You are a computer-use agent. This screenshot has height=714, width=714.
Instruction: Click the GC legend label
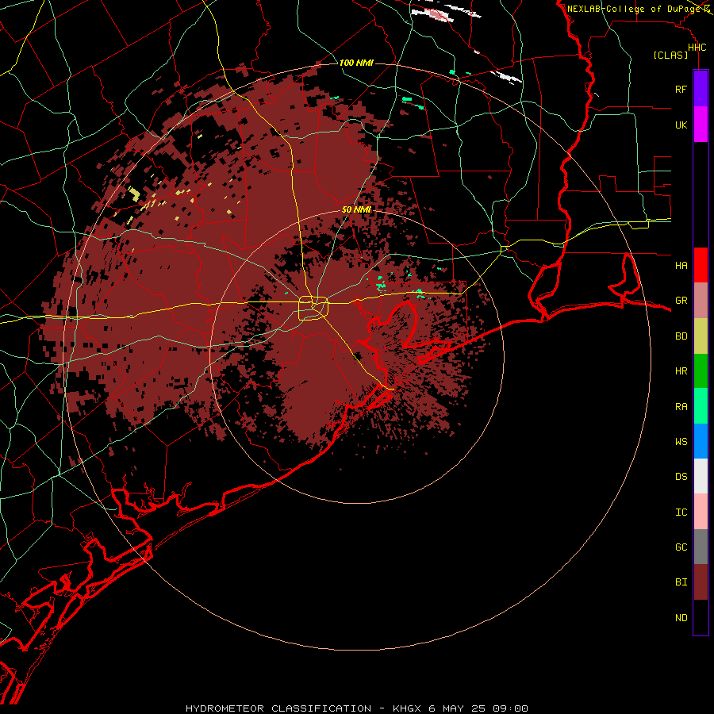[681, 547]
